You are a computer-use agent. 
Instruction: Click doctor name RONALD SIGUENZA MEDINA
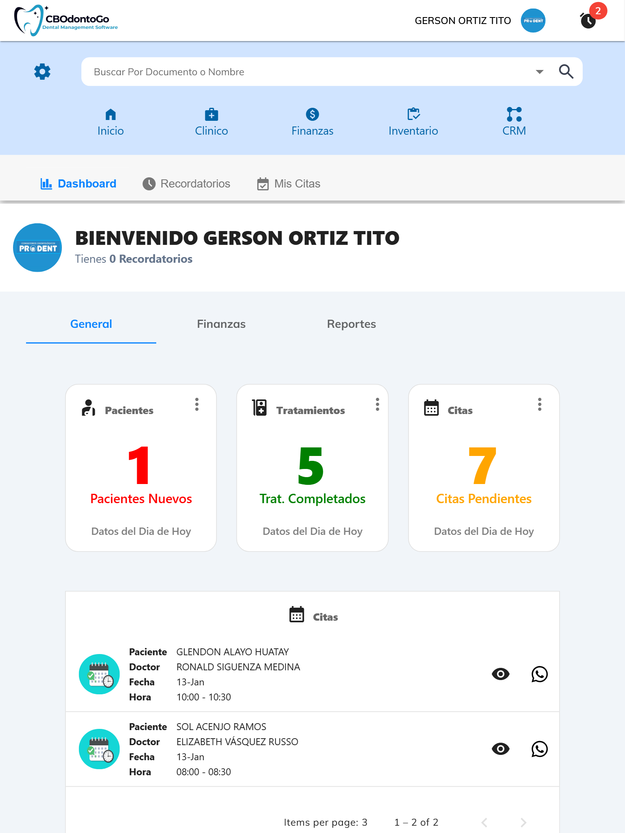coord(238,667)
